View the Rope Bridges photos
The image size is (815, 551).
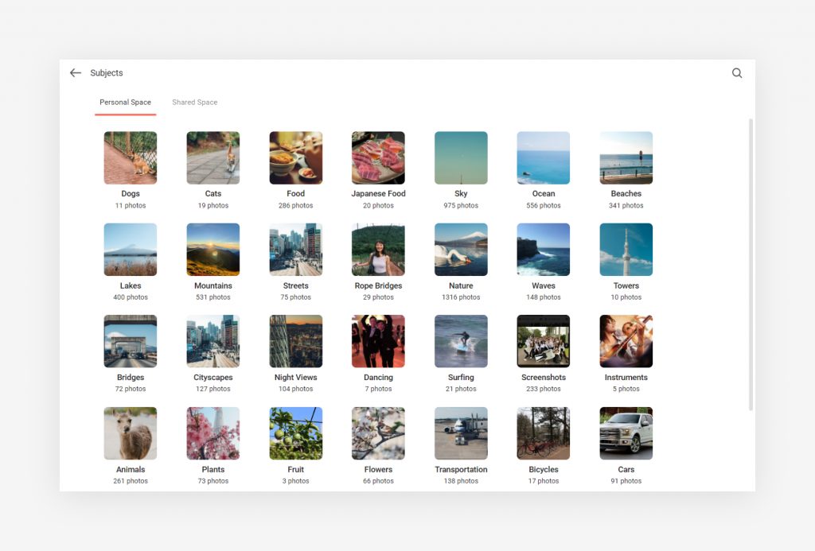378,249
